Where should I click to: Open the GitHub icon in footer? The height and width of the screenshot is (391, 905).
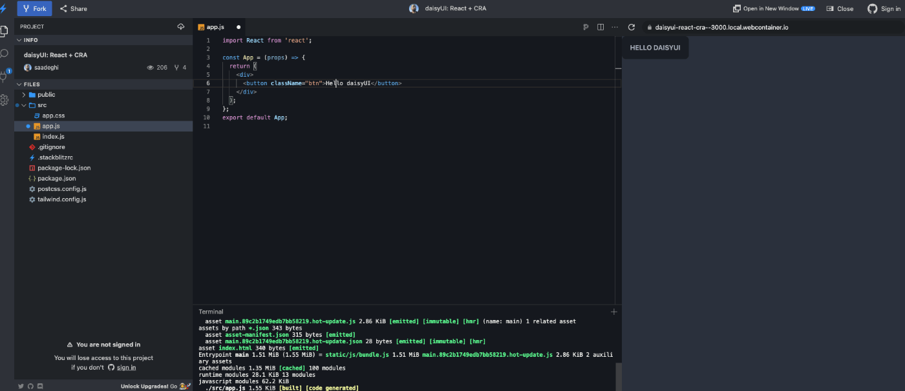click(x=30, y=386)
